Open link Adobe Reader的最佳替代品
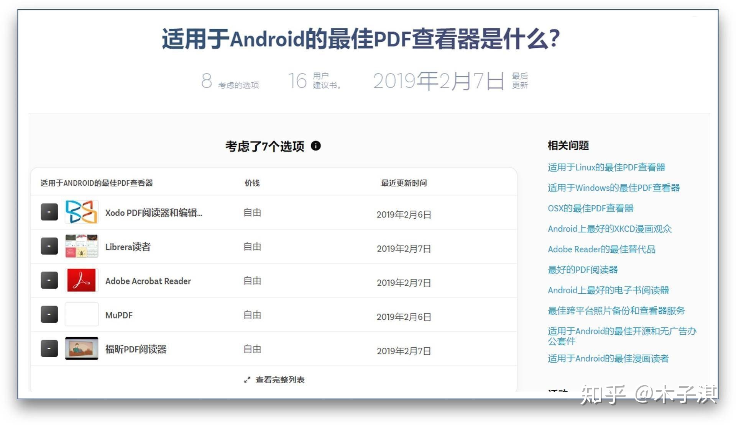The width and height of the screenshot is (736, 425). [601, 249]
